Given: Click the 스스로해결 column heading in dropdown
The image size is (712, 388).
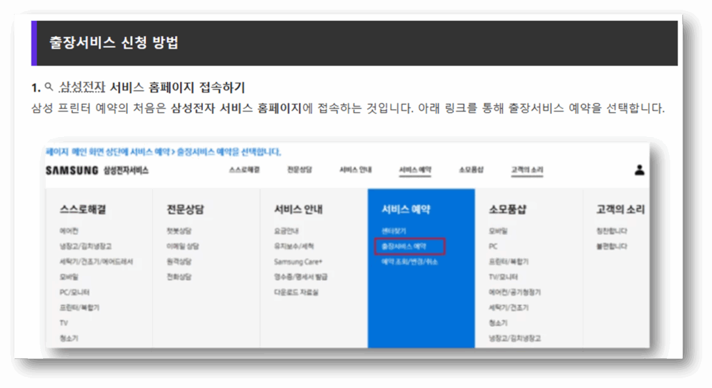Looking at the screenshot, I should click(x=83, y=209).
